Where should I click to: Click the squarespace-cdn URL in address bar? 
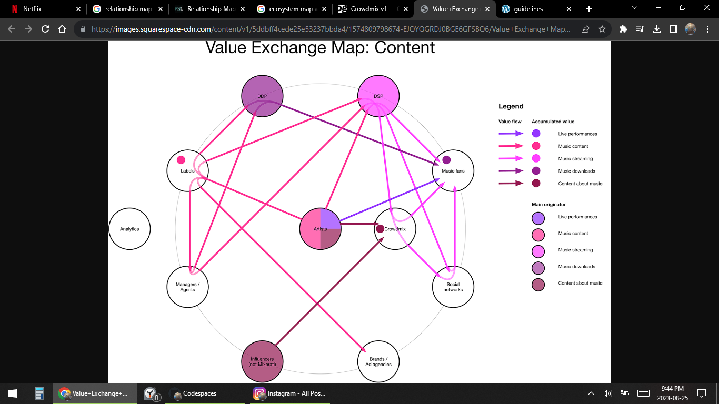[331, 29]
